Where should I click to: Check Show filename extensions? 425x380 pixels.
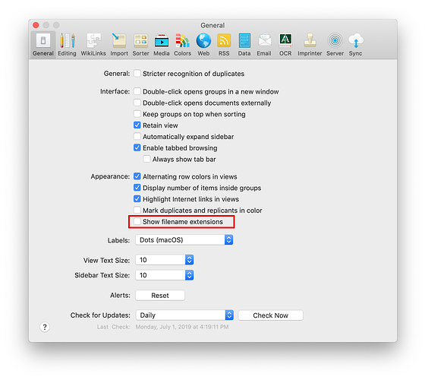[137, 221]
